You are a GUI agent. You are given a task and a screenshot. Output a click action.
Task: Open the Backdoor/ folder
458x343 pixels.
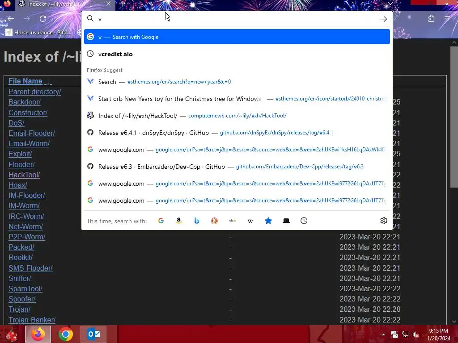[25, 102]
